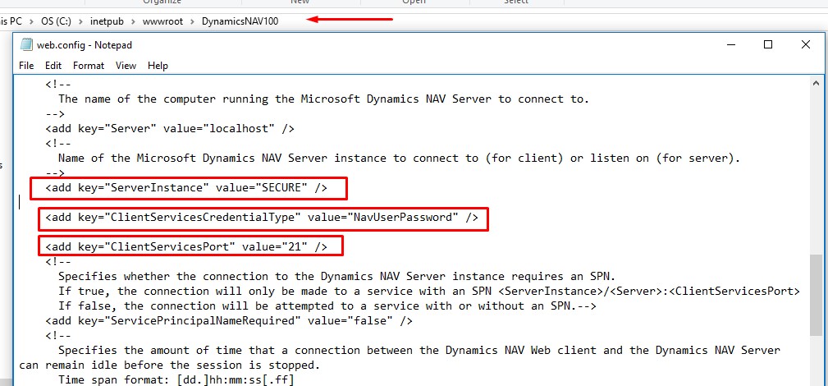Close the web.config Notepad window

[806, 45]
